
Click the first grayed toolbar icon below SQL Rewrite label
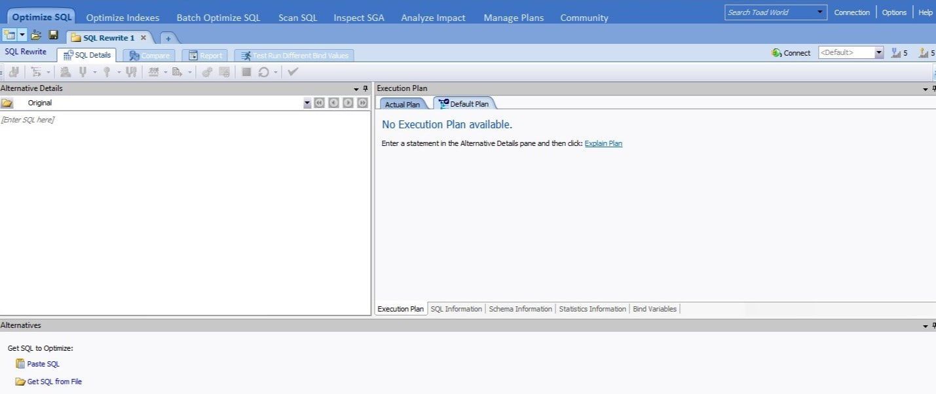13,72
